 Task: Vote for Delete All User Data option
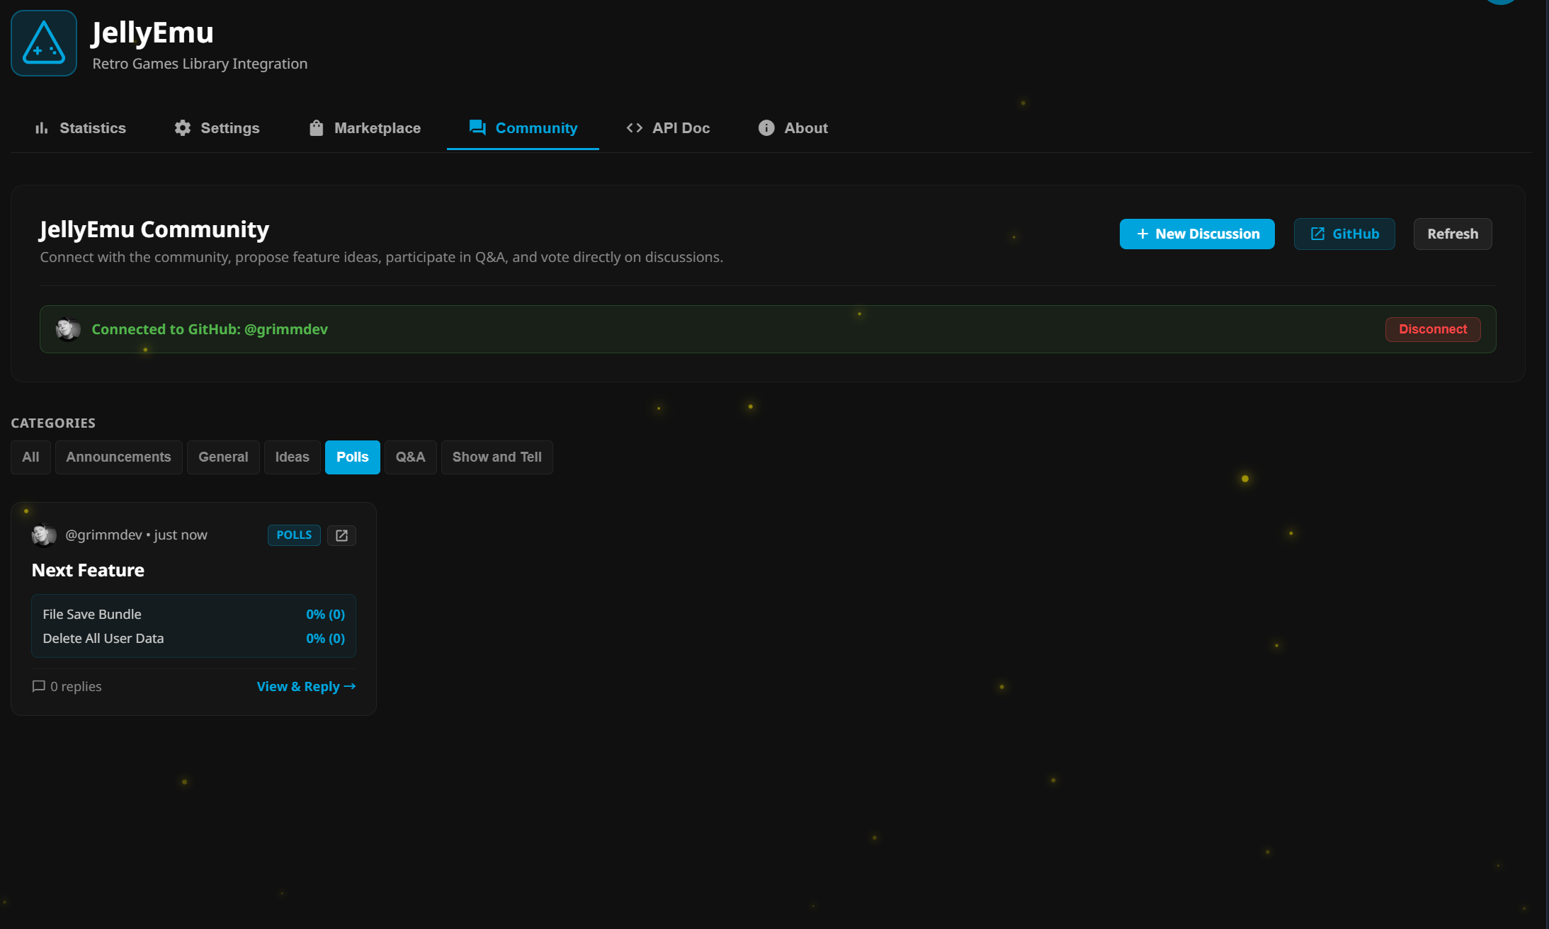click(193, 639)
